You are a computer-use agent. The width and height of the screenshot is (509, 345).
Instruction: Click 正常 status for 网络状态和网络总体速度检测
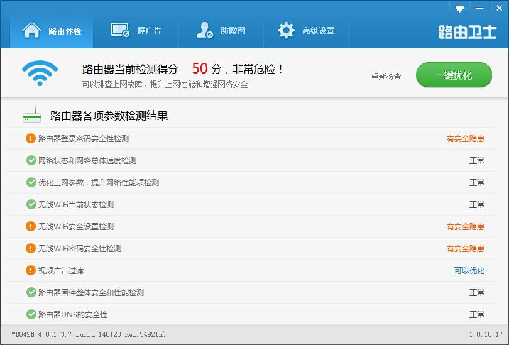pyautogui.click(x=477, y=161)
